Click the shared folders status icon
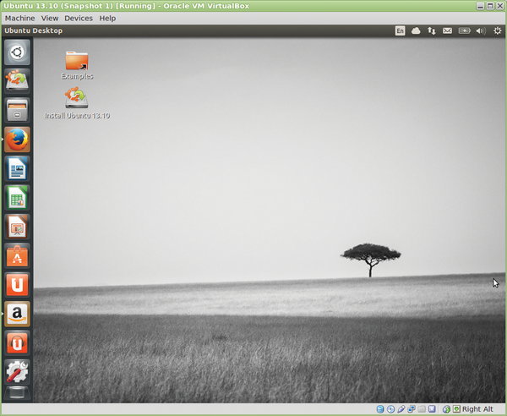Screen dimensions: 507x416 [422, 409]
